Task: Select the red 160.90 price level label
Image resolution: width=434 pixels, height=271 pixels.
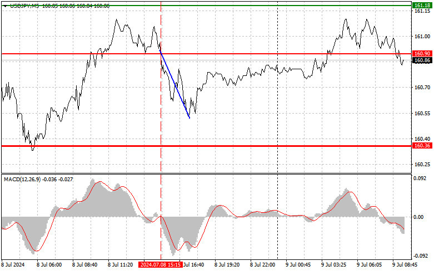Action: [x=422, y=54]
